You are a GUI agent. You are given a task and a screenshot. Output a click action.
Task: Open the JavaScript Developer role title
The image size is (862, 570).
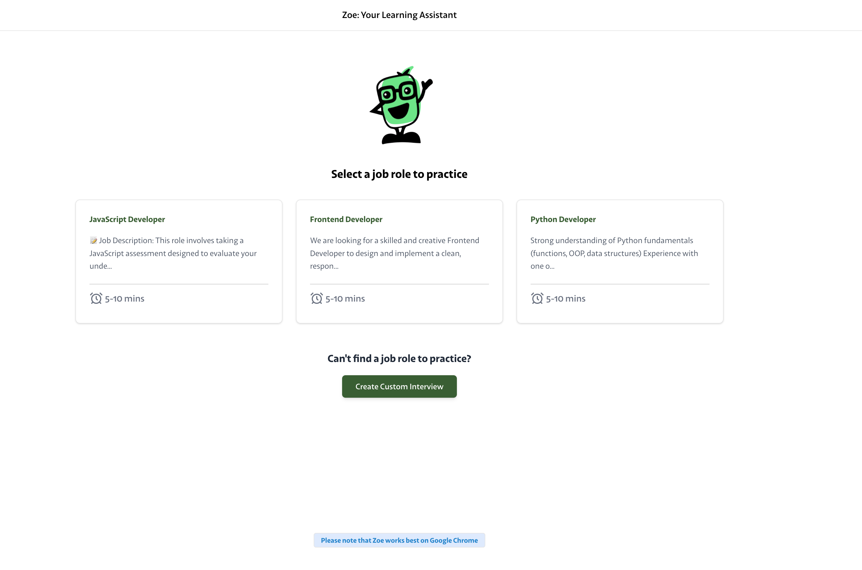pos(127,219)
